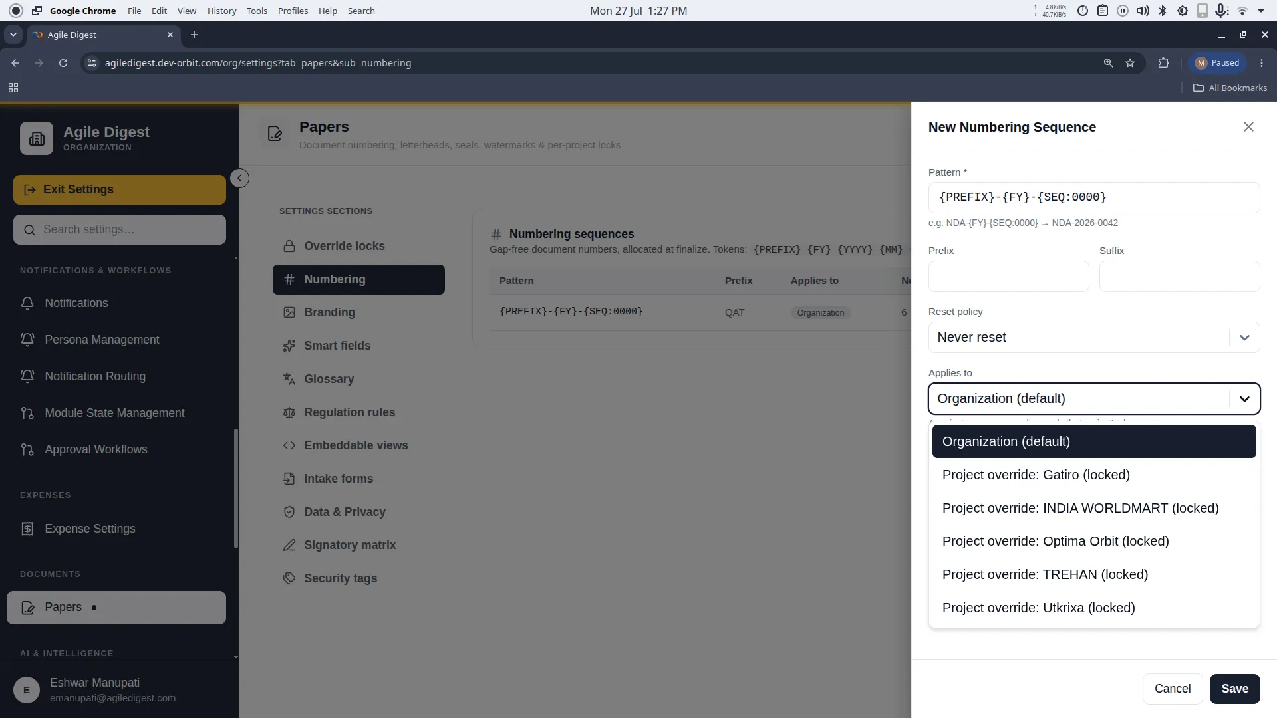This screenshot has width=1277, height=718.
Task: Click the Embeddable views code icon
Action: click(x=289, y=445)
